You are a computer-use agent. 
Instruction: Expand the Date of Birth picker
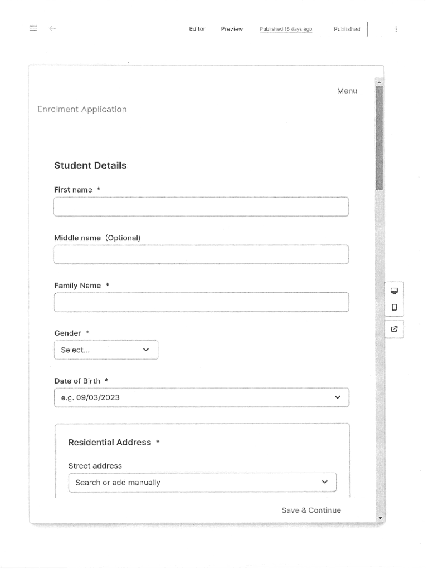click(201, 397)
